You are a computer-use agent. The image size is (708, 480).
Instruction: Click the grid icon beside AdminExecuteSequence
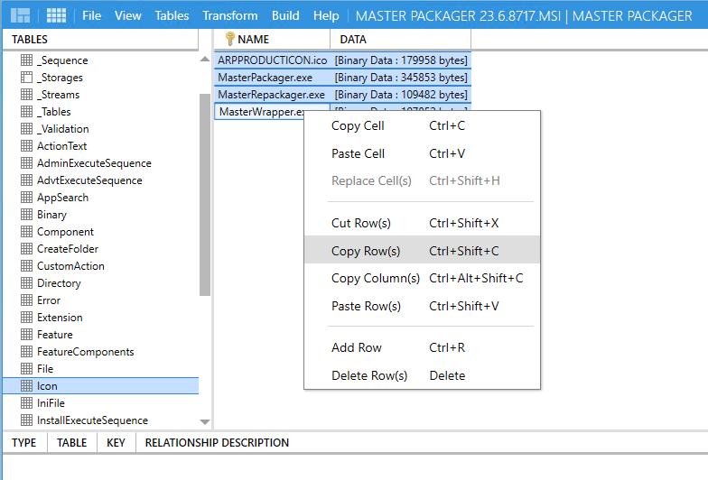click(x=27, y=162)
